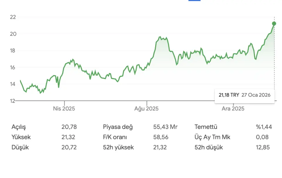Select the Açılış label
This screenshot has width=282, height=178.
[x=19, y=127]
